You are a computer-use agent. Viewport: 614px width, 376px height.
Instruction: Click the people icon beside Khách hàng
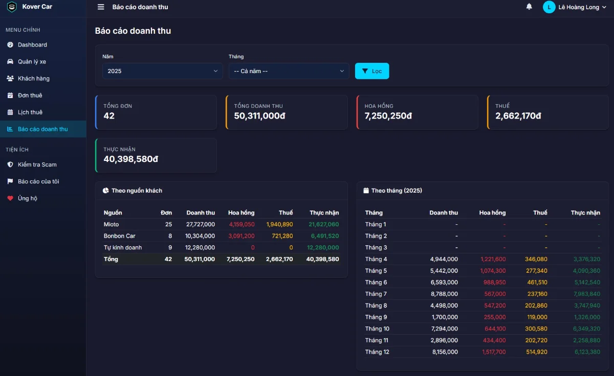coord(10,79)
